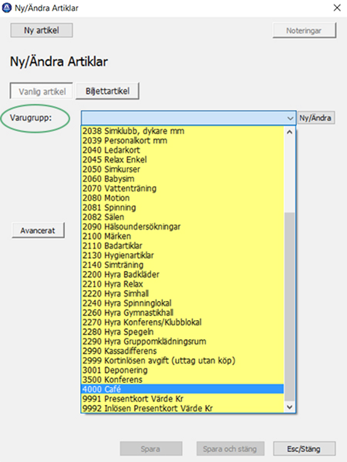Collapse the Varugrupp dropdown arrow
The height and width of the screenshot is (462, 347).
pyautogui.click(x=290, y=118)
